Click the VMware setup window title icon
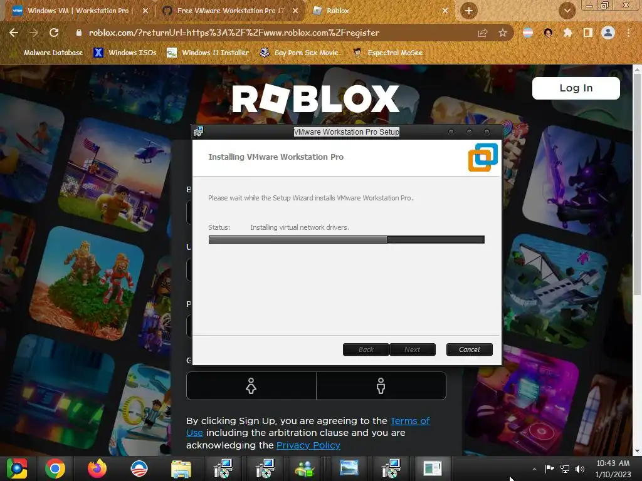The image size is (642, 481). (199, 132)
